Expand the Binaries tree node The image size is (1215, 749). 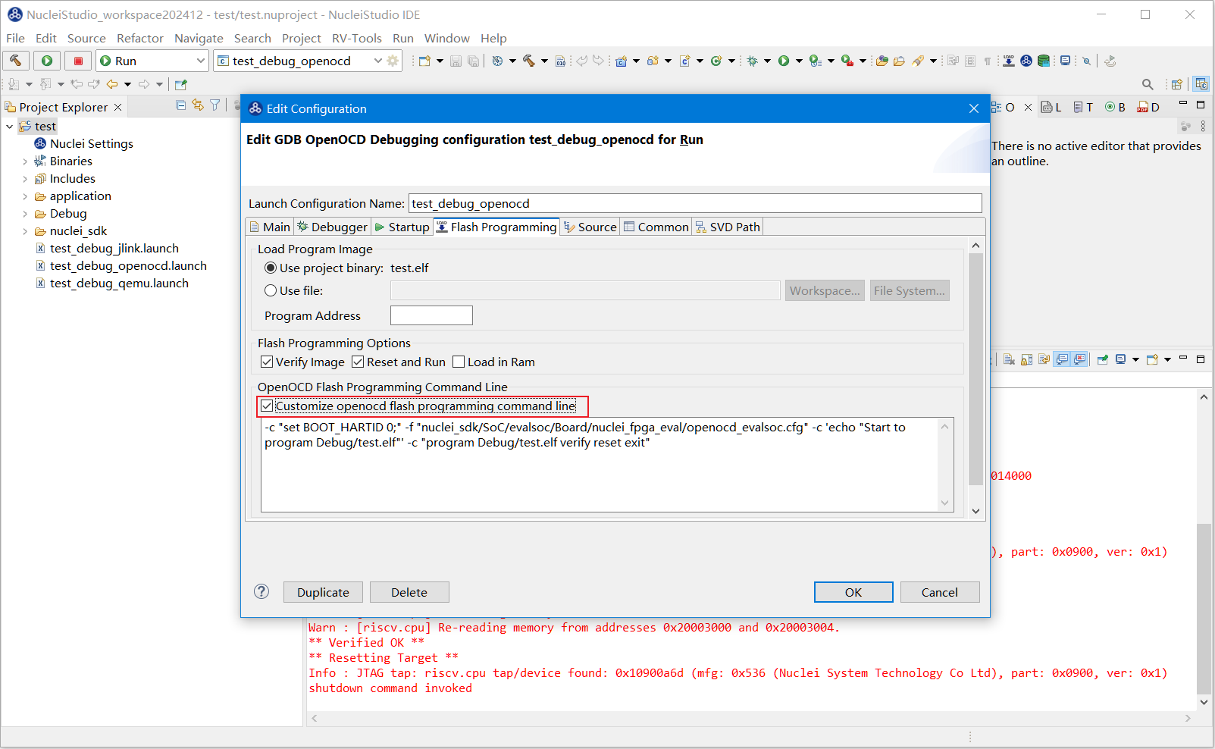pyautogui.click(x=25, y=161)
